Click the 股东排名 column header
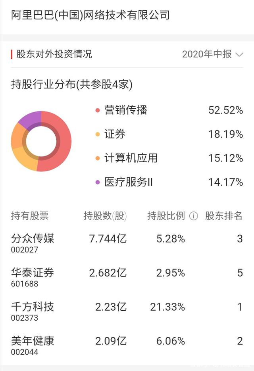 pos(224,216)
